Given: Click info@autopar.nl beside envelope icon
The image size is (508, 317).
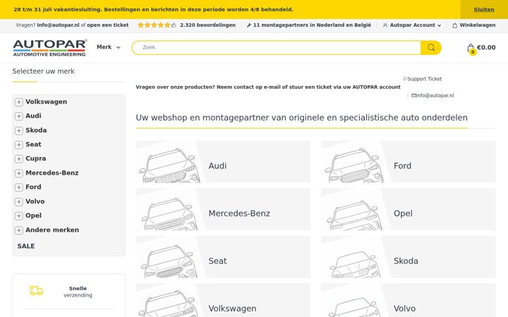Looking at the screenshot, I should 435,95.
